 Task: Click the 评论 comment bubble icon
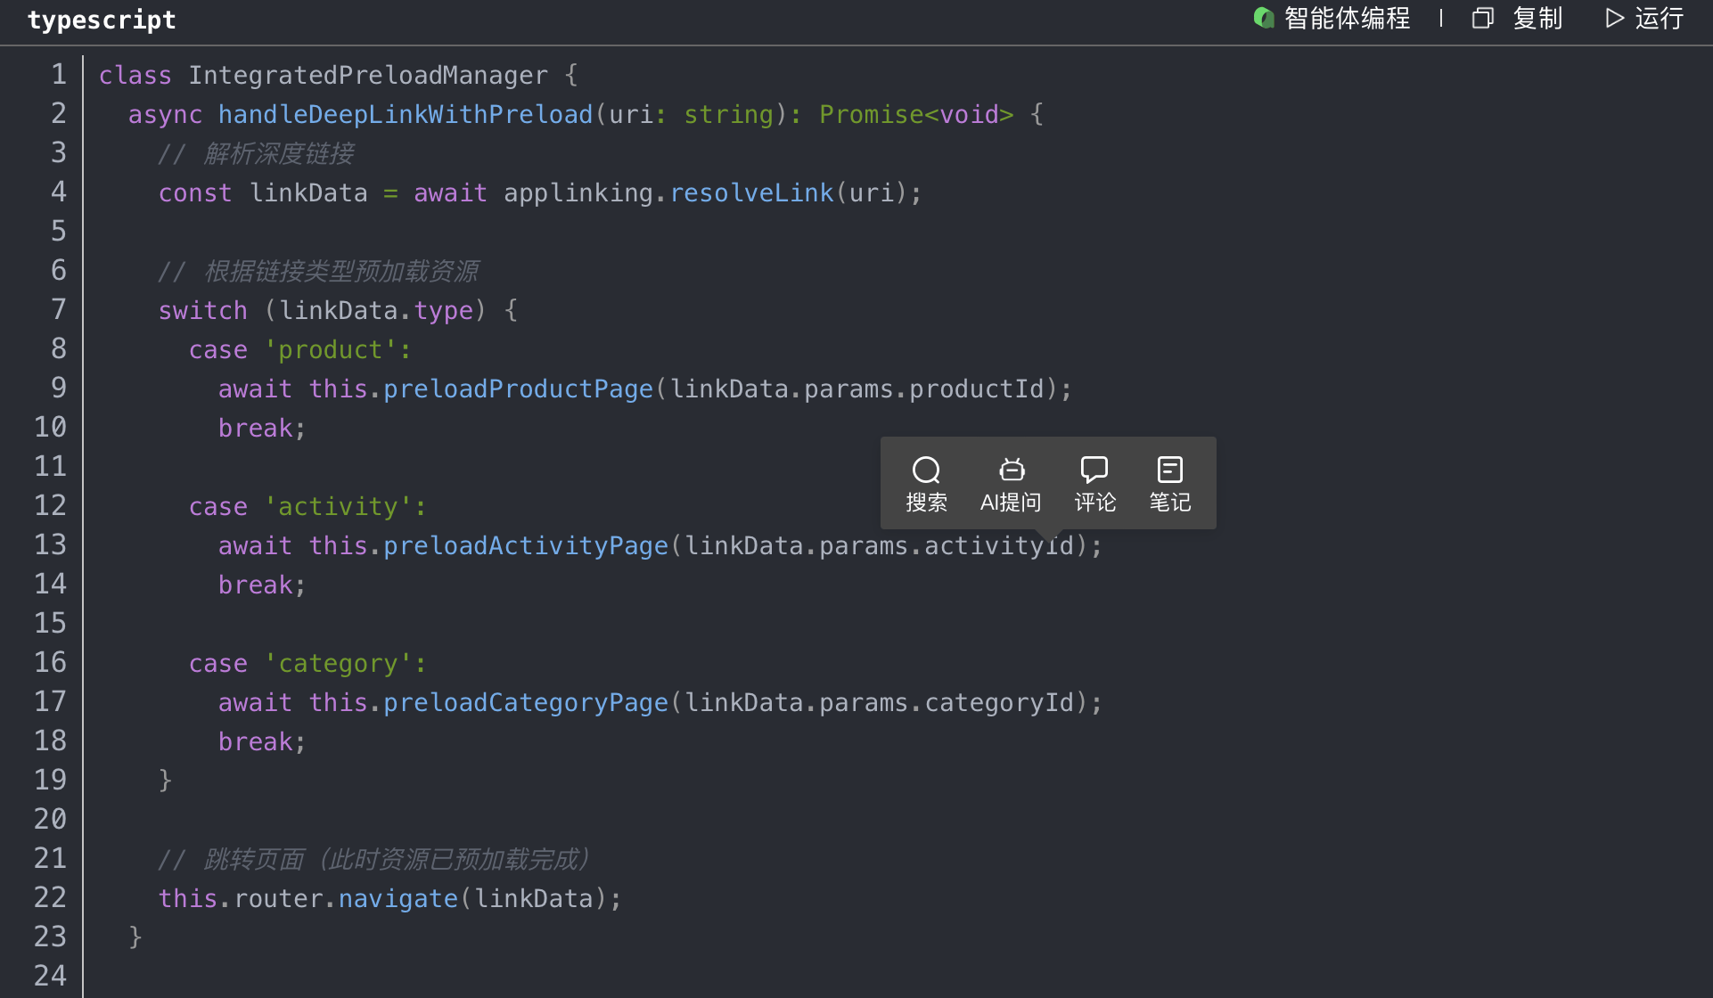[x=1094, y=470]
